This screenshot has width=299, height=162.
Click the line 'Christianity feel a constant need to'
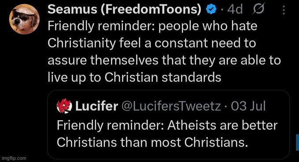point(151,43)
